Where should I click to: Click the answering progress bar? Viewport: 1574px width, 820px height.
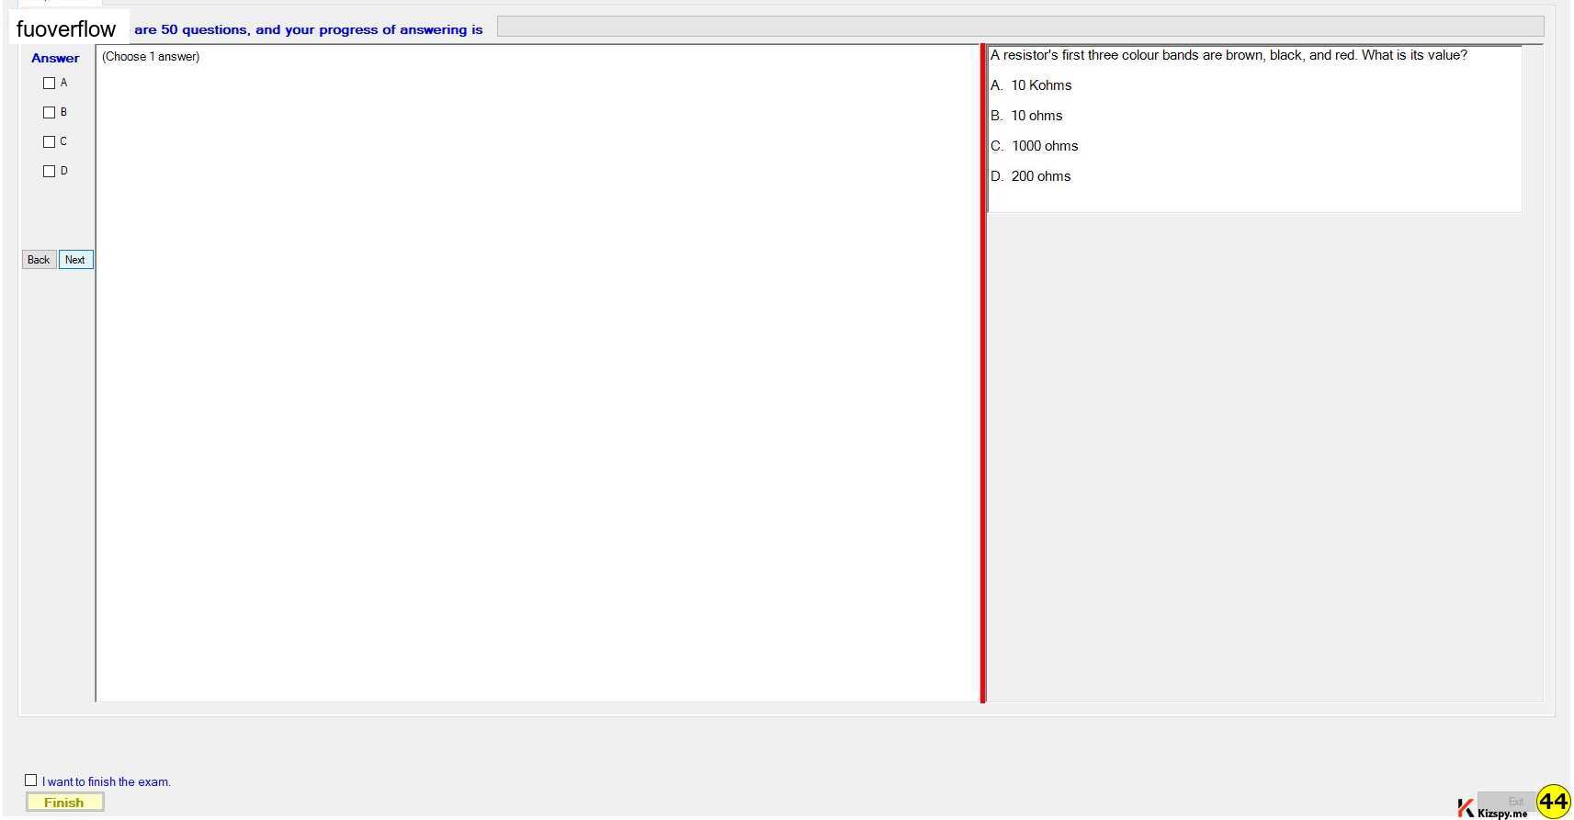point(1020,28)
